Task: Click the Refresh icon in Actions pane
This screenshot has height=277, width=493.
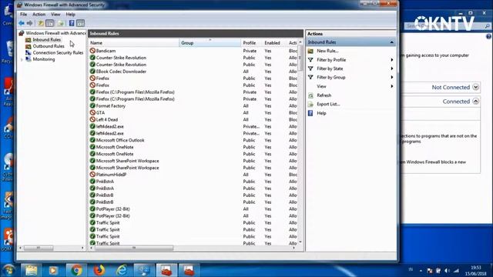Action: pos(310,95)
